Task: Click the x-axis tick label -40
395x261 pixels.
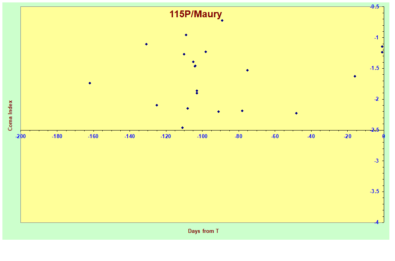Action: (x=311, y=137)
